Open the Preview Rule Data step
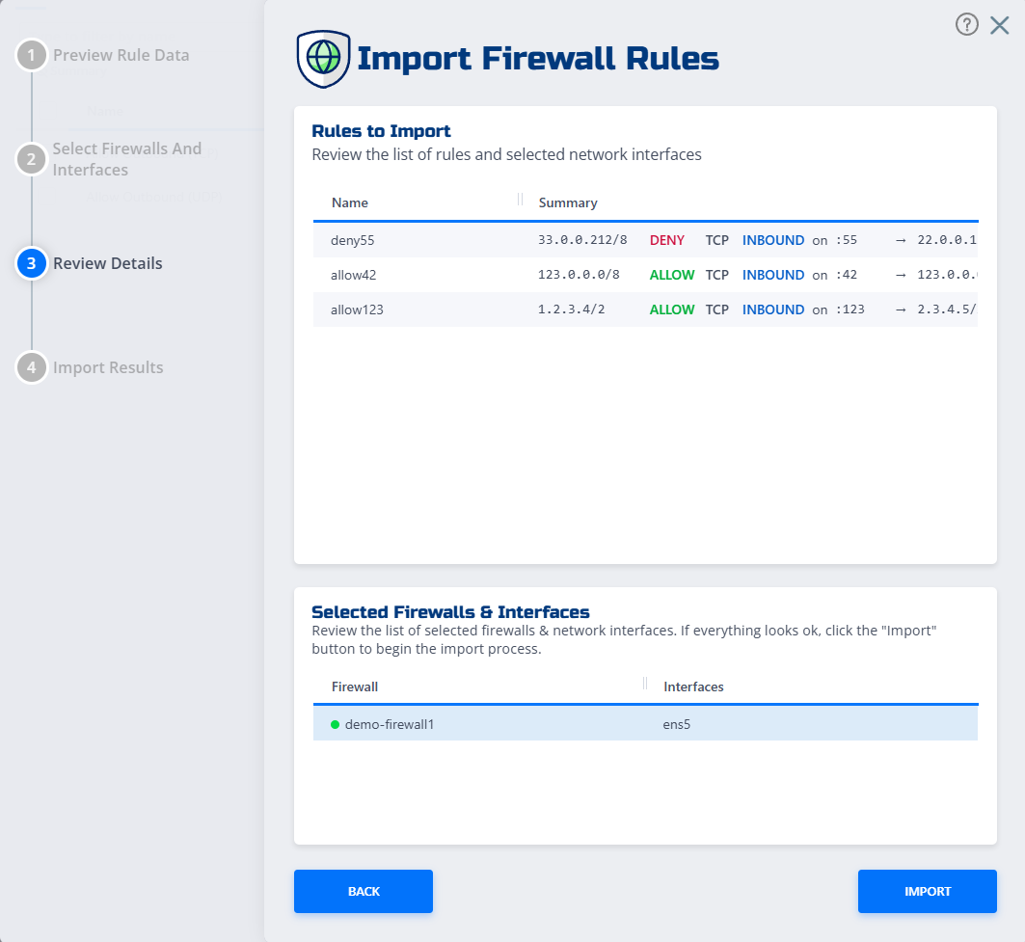This screenshot has width=1025, height=942. pyautogui.click(x=121, y=55)
